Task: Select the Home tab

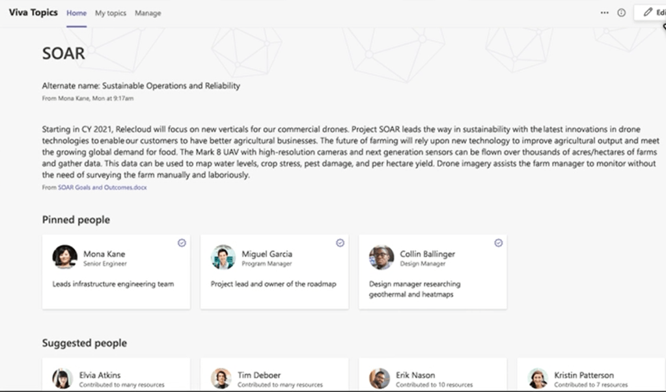Action: pos(76,13)
